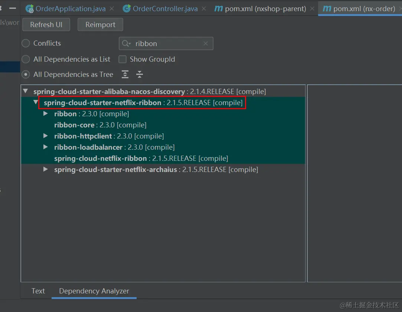Click OrderApplication.java class file icon
This screenshot has height=312, width=402.
pos(29,9)
